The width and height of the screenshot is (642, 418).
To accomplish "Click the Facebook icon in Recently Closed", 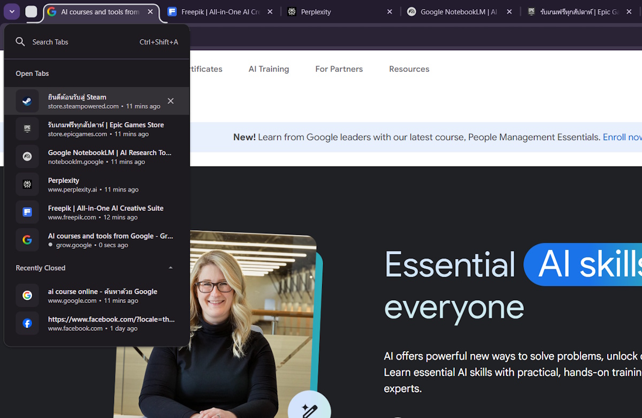I will (x=27, y=323).
